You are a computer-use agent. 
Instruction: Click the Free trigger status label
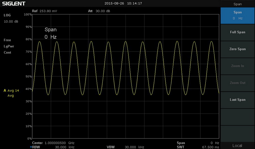[7, 40]
